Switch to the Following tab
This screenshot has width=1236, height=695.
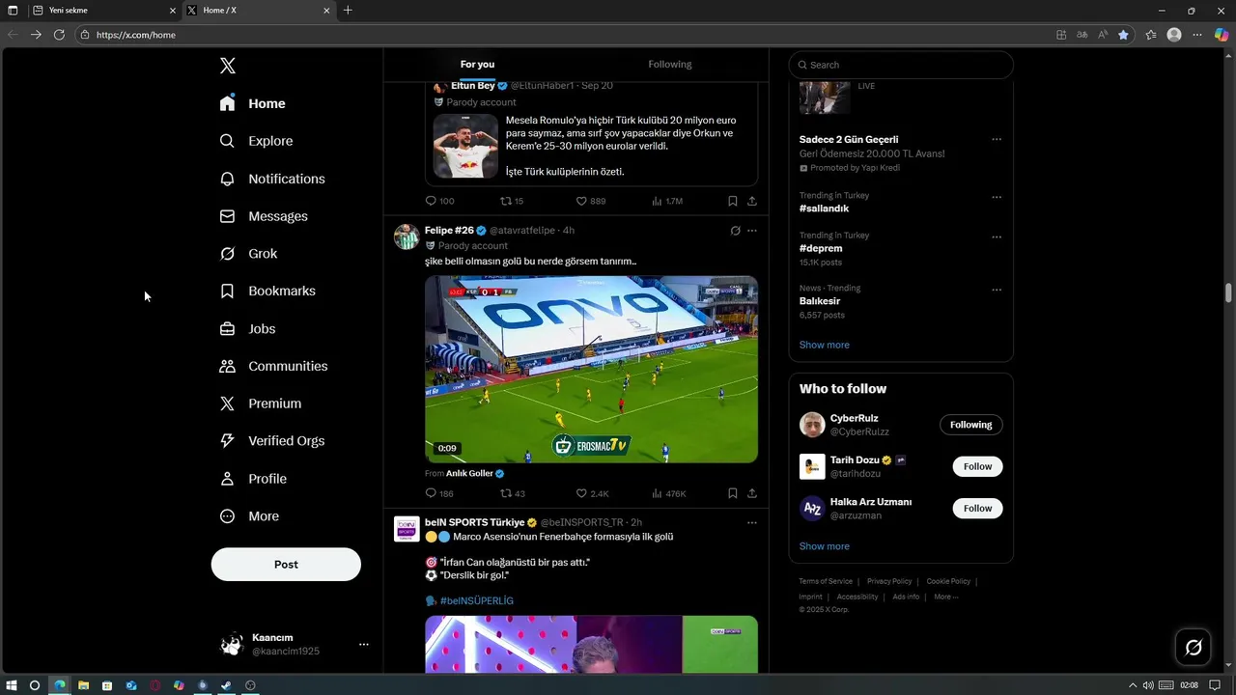(670, 65)
